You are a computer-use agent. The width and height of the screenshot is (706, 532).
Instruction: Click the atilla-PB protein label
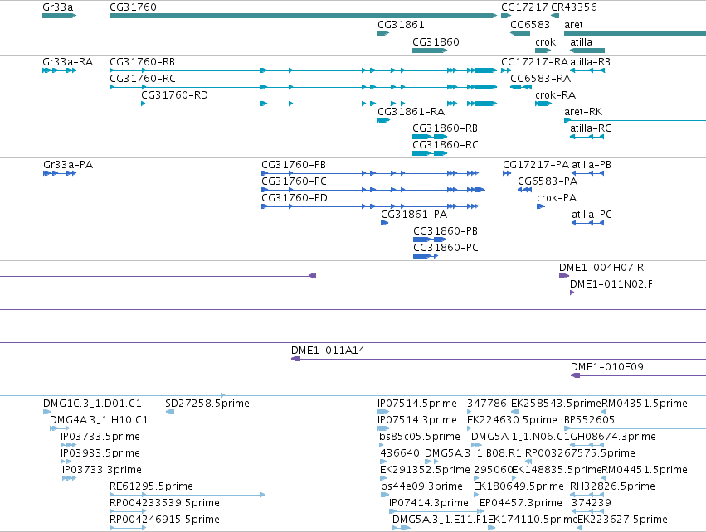pos(592,165)
